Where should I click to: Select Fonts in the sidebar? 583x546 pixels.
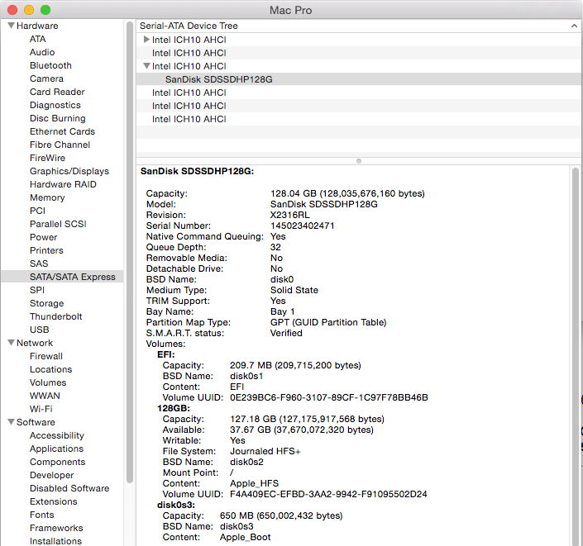coord(42,515)
